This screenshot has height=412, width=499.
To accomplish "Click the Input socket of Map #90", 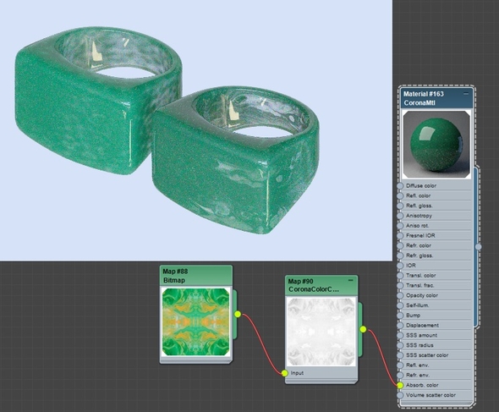I will click(x=285, y=373).
